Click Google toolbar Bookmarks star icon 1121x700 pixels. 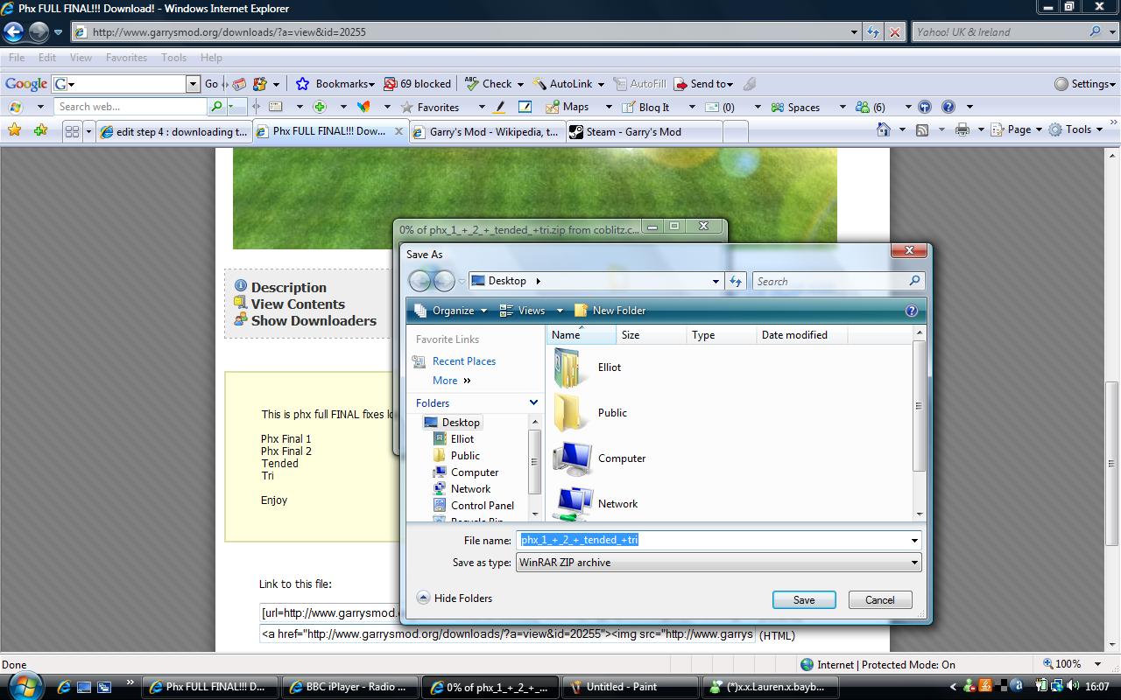(302, 84)
